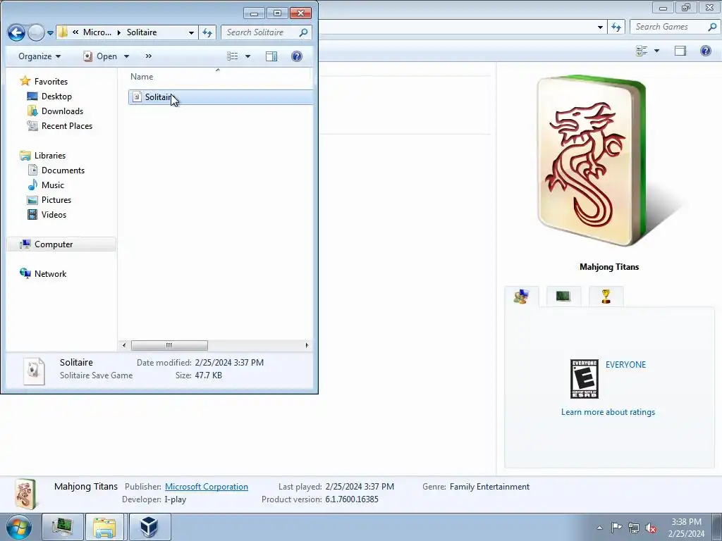Click the network icon in the system tray
This screenshot has width=722, height=541.
[634, 528]
